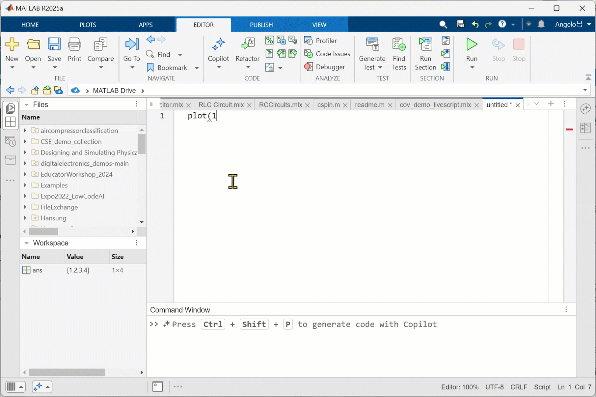Go up one folder level in address bar
Screen dimensions: 596x397
[x=35, y=90]
